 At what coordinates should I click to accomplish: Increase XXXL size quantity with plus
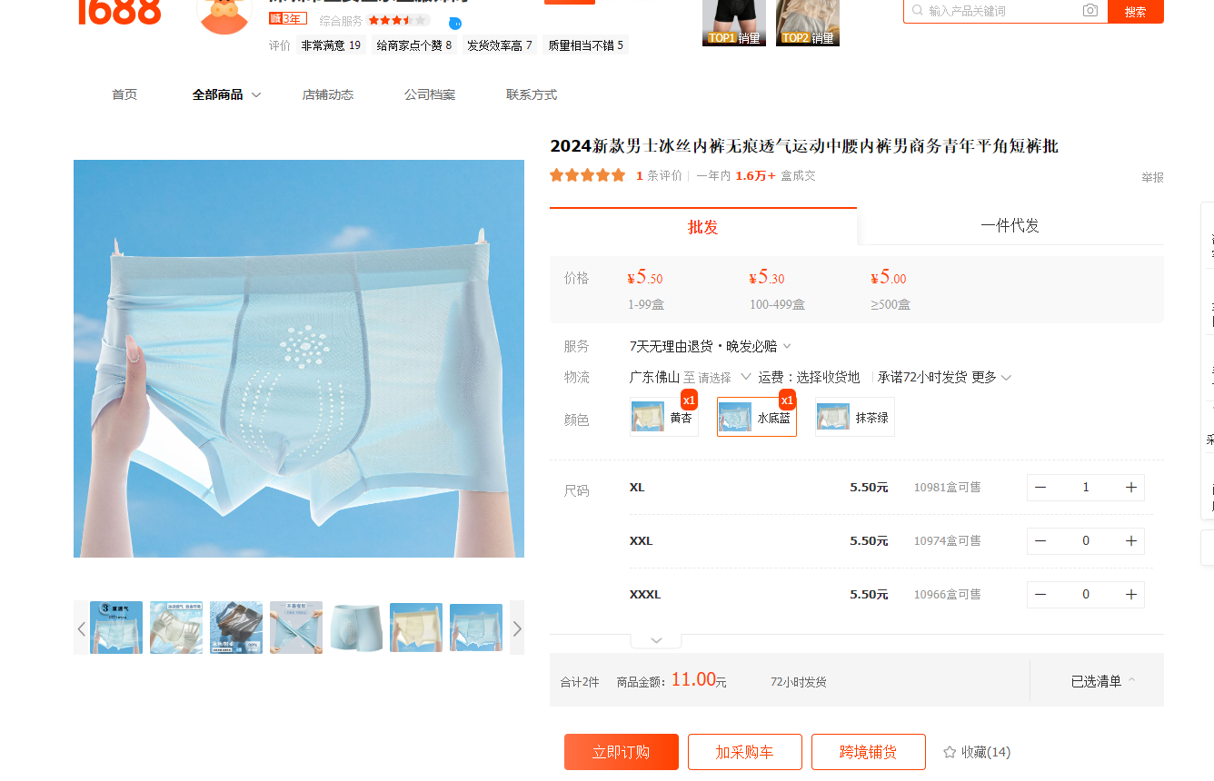click(x=1130, y=595)
